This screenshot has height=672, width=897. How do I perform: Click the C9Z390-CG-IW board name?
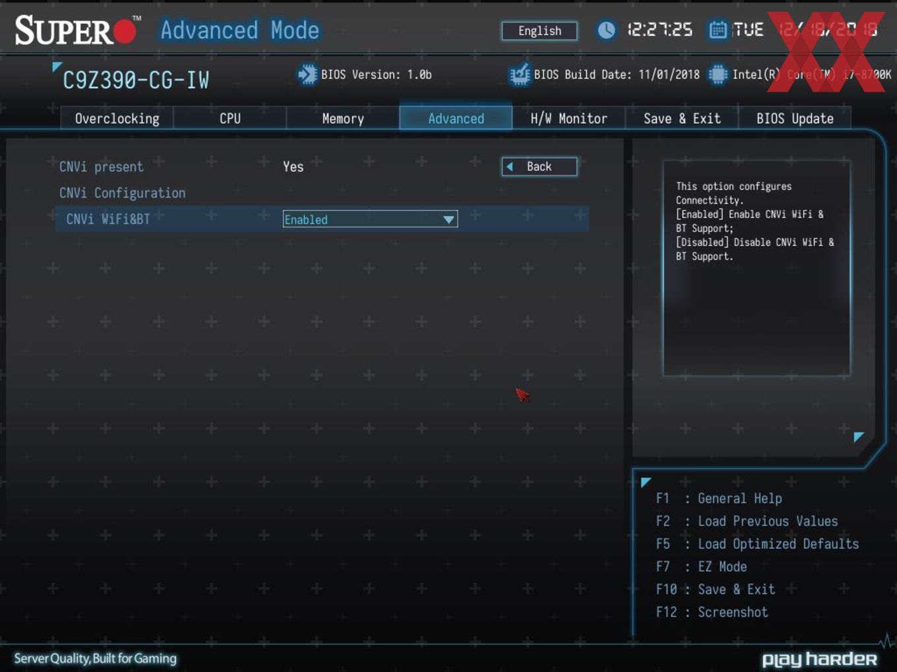coord(136,80)
